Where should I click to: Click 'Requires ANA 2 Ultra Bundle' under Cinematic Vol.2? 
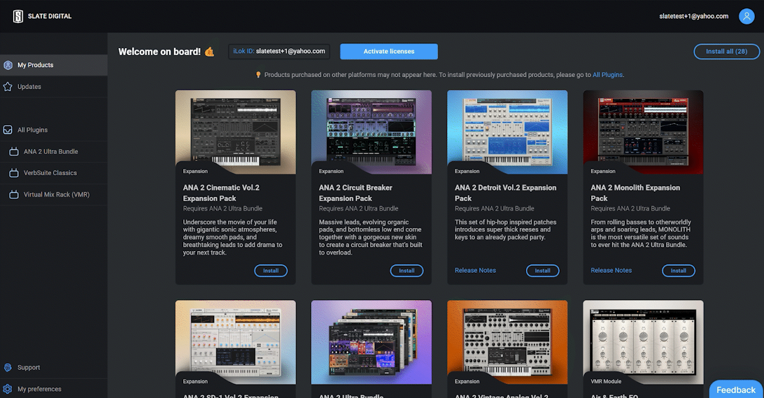tap(223, 209)
